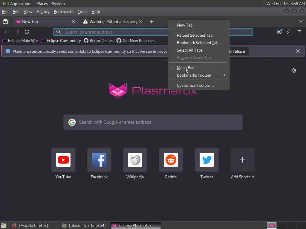Image resolution: width=306 pixels, height=229 pixels.
Task: Go forward with the forward arrow
Action: pyautogui.click(x=17, y=32)
